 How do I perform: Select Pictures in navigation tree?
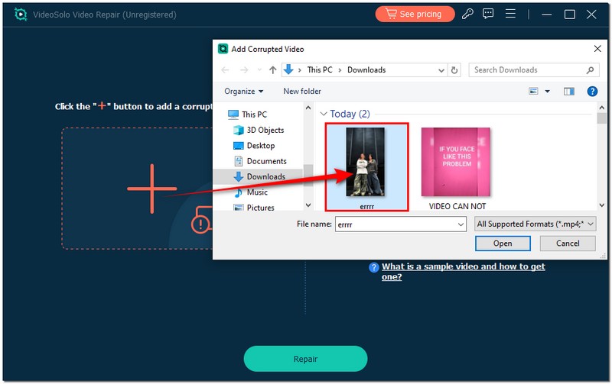pyautogui.click(x=254, y=208)
